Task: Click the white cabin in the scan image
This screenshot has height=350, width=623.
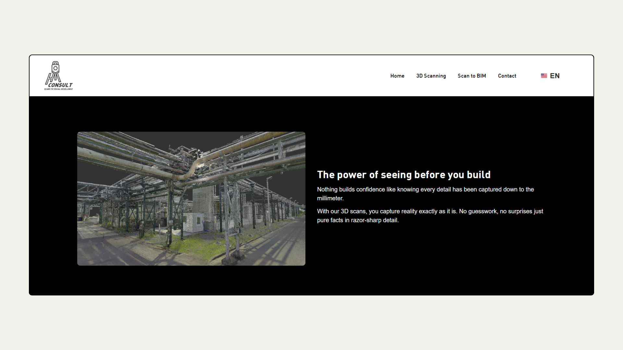Action: pos(194,222)
